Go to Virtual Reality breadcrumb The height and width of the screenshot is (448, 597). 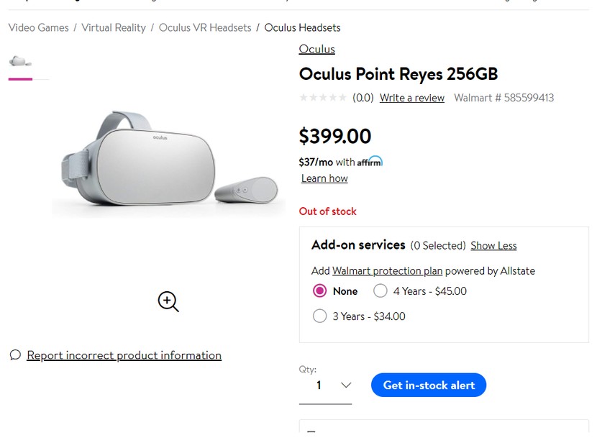114,27
